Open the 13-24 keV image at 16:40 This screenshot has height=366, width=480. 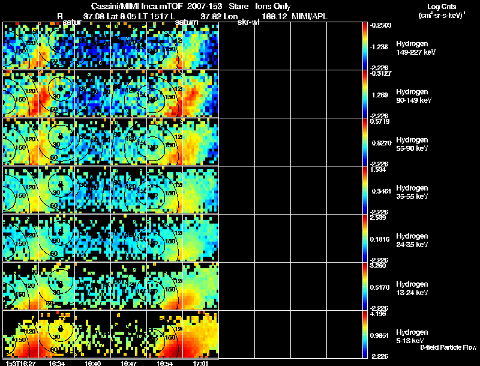click(x=93, y=286)
